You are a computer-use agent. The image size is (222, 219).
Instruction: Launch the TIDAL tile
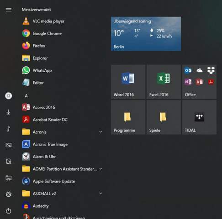tap(199, 117)
